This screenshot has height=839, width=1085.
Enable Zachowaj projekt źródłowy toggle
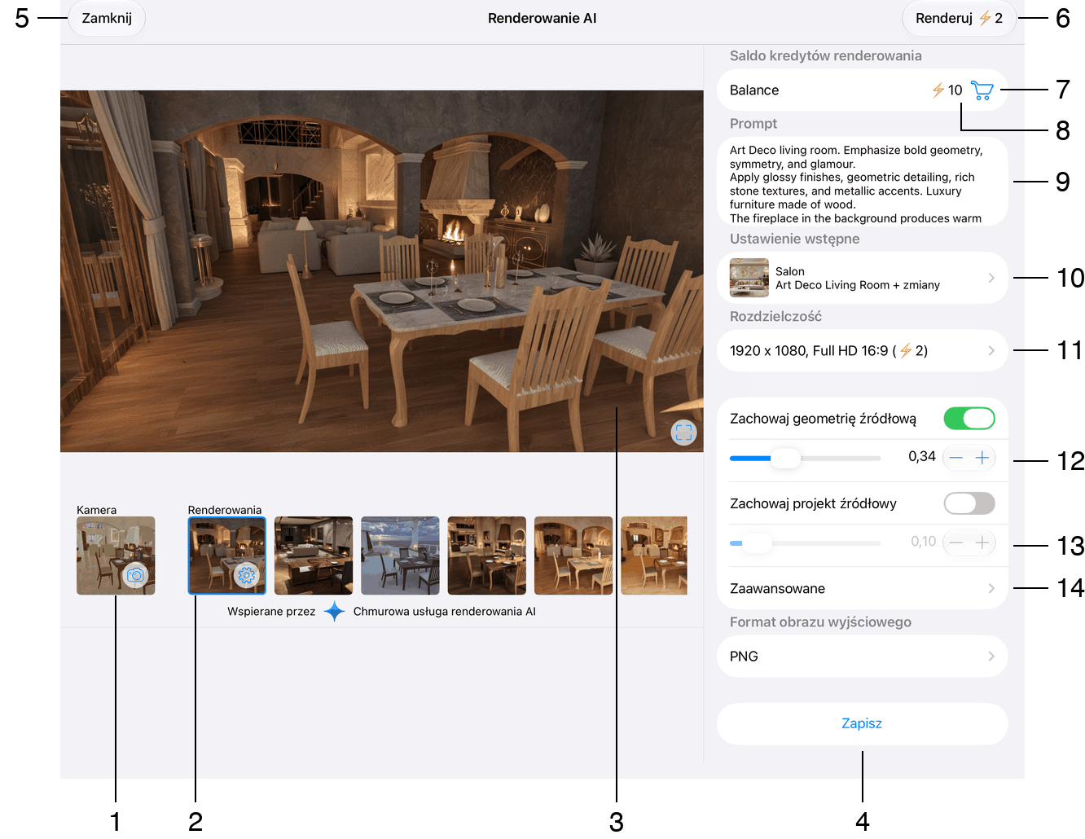[x=969, y=503]
